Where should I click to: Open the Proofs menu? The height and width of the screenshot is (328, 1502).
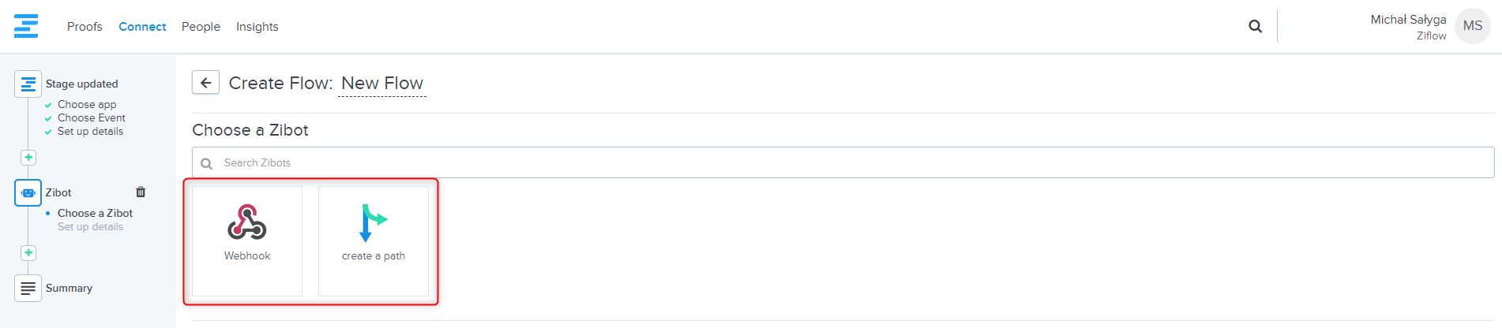point(84,27)
